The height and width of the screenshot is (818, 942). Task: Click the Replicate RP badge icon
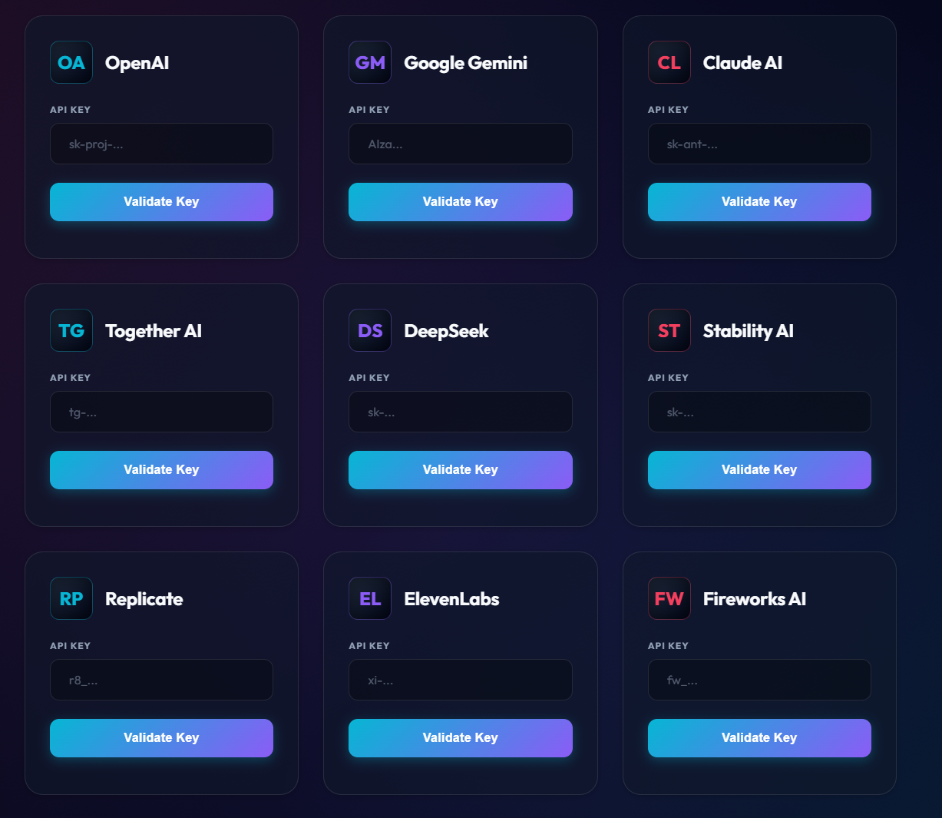(x=71, y=598)
